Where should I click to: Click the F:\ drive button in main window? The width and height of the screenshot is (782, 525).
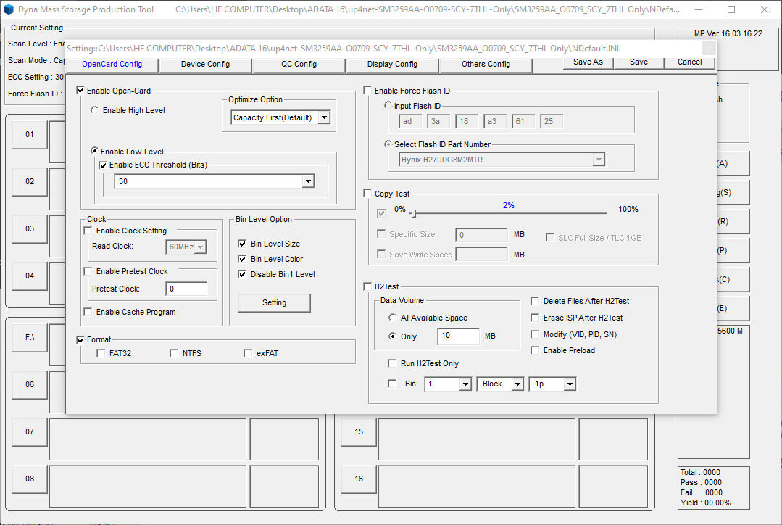pos(30,338)
